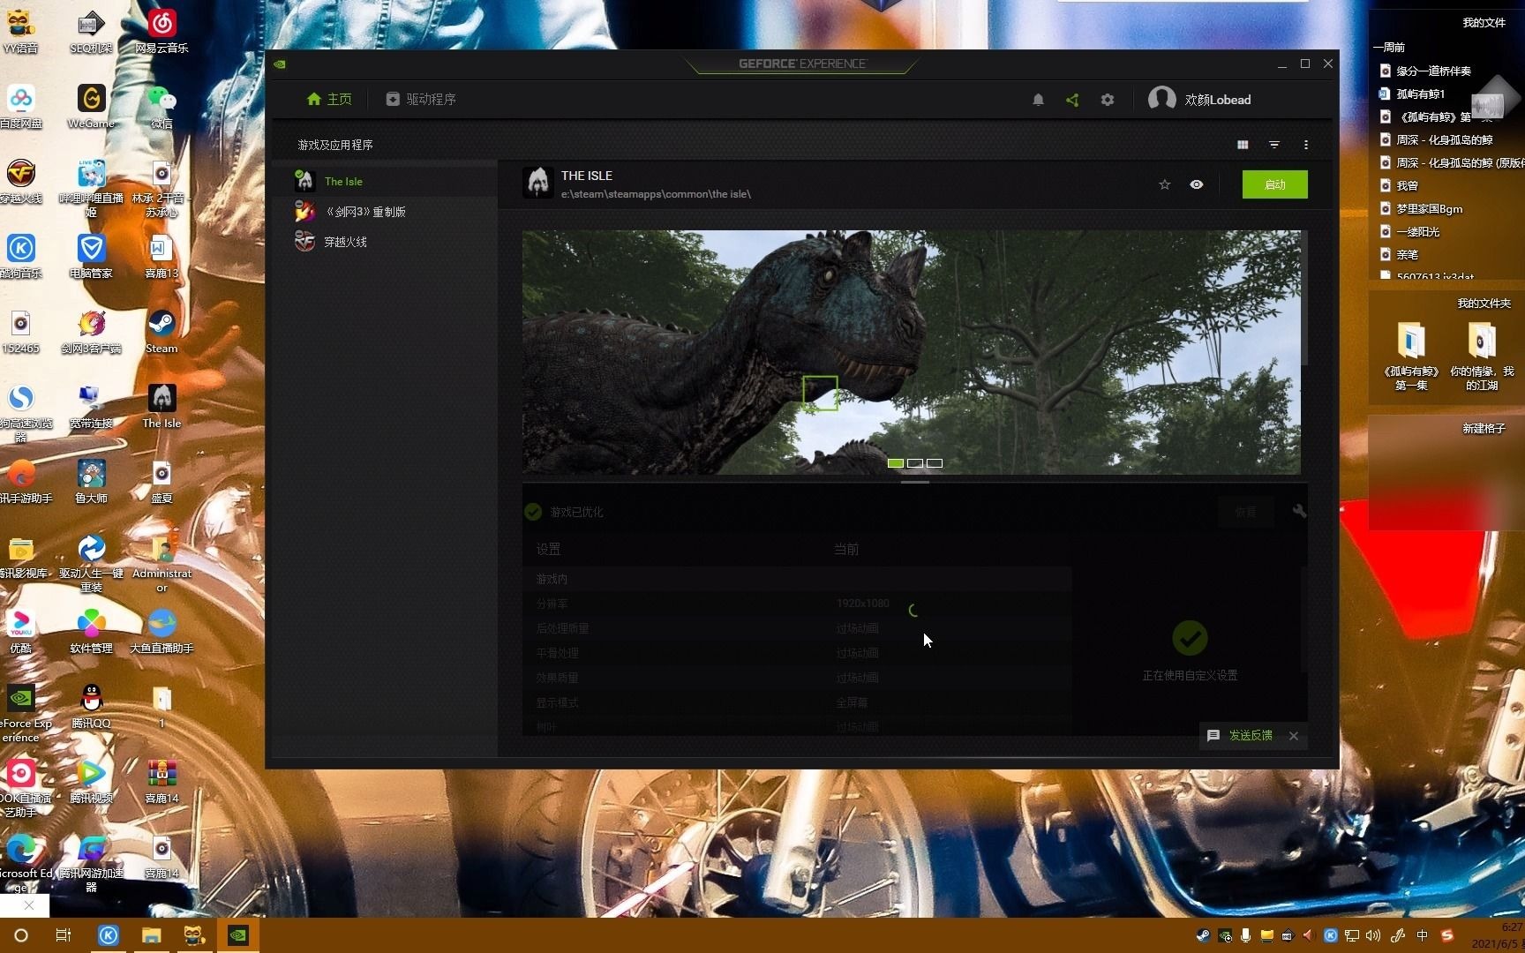
Task: Select 穿越火线 in game list
Action: click(384, 242)
